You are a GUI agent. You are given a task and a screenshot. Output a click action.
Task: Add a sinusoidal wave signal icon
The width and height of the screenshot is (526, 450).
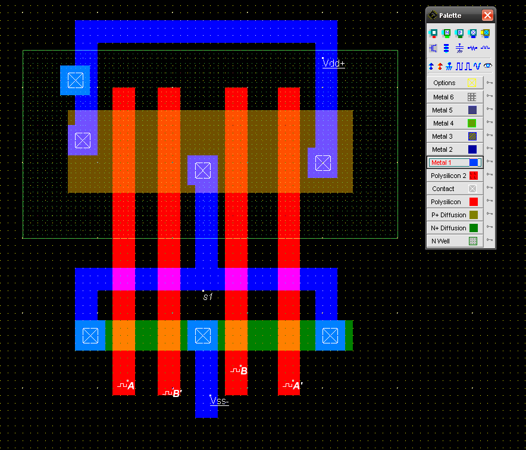coord(477,67)
